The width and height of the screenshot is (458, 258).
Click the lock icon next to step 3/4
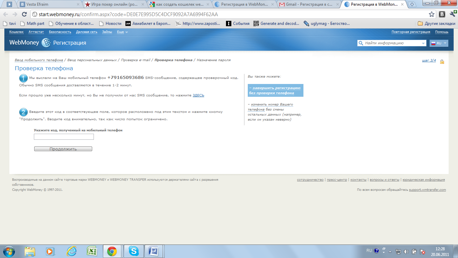pyautogui.click(x=442, y=61)
